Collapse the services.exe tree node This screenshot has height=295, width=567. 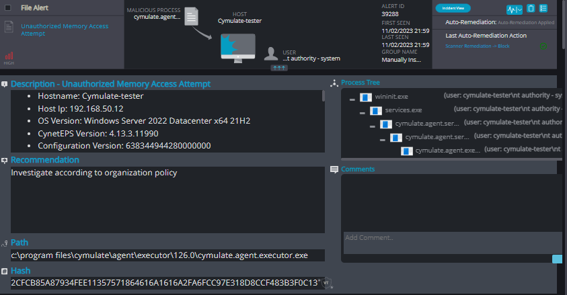point(362,113)
